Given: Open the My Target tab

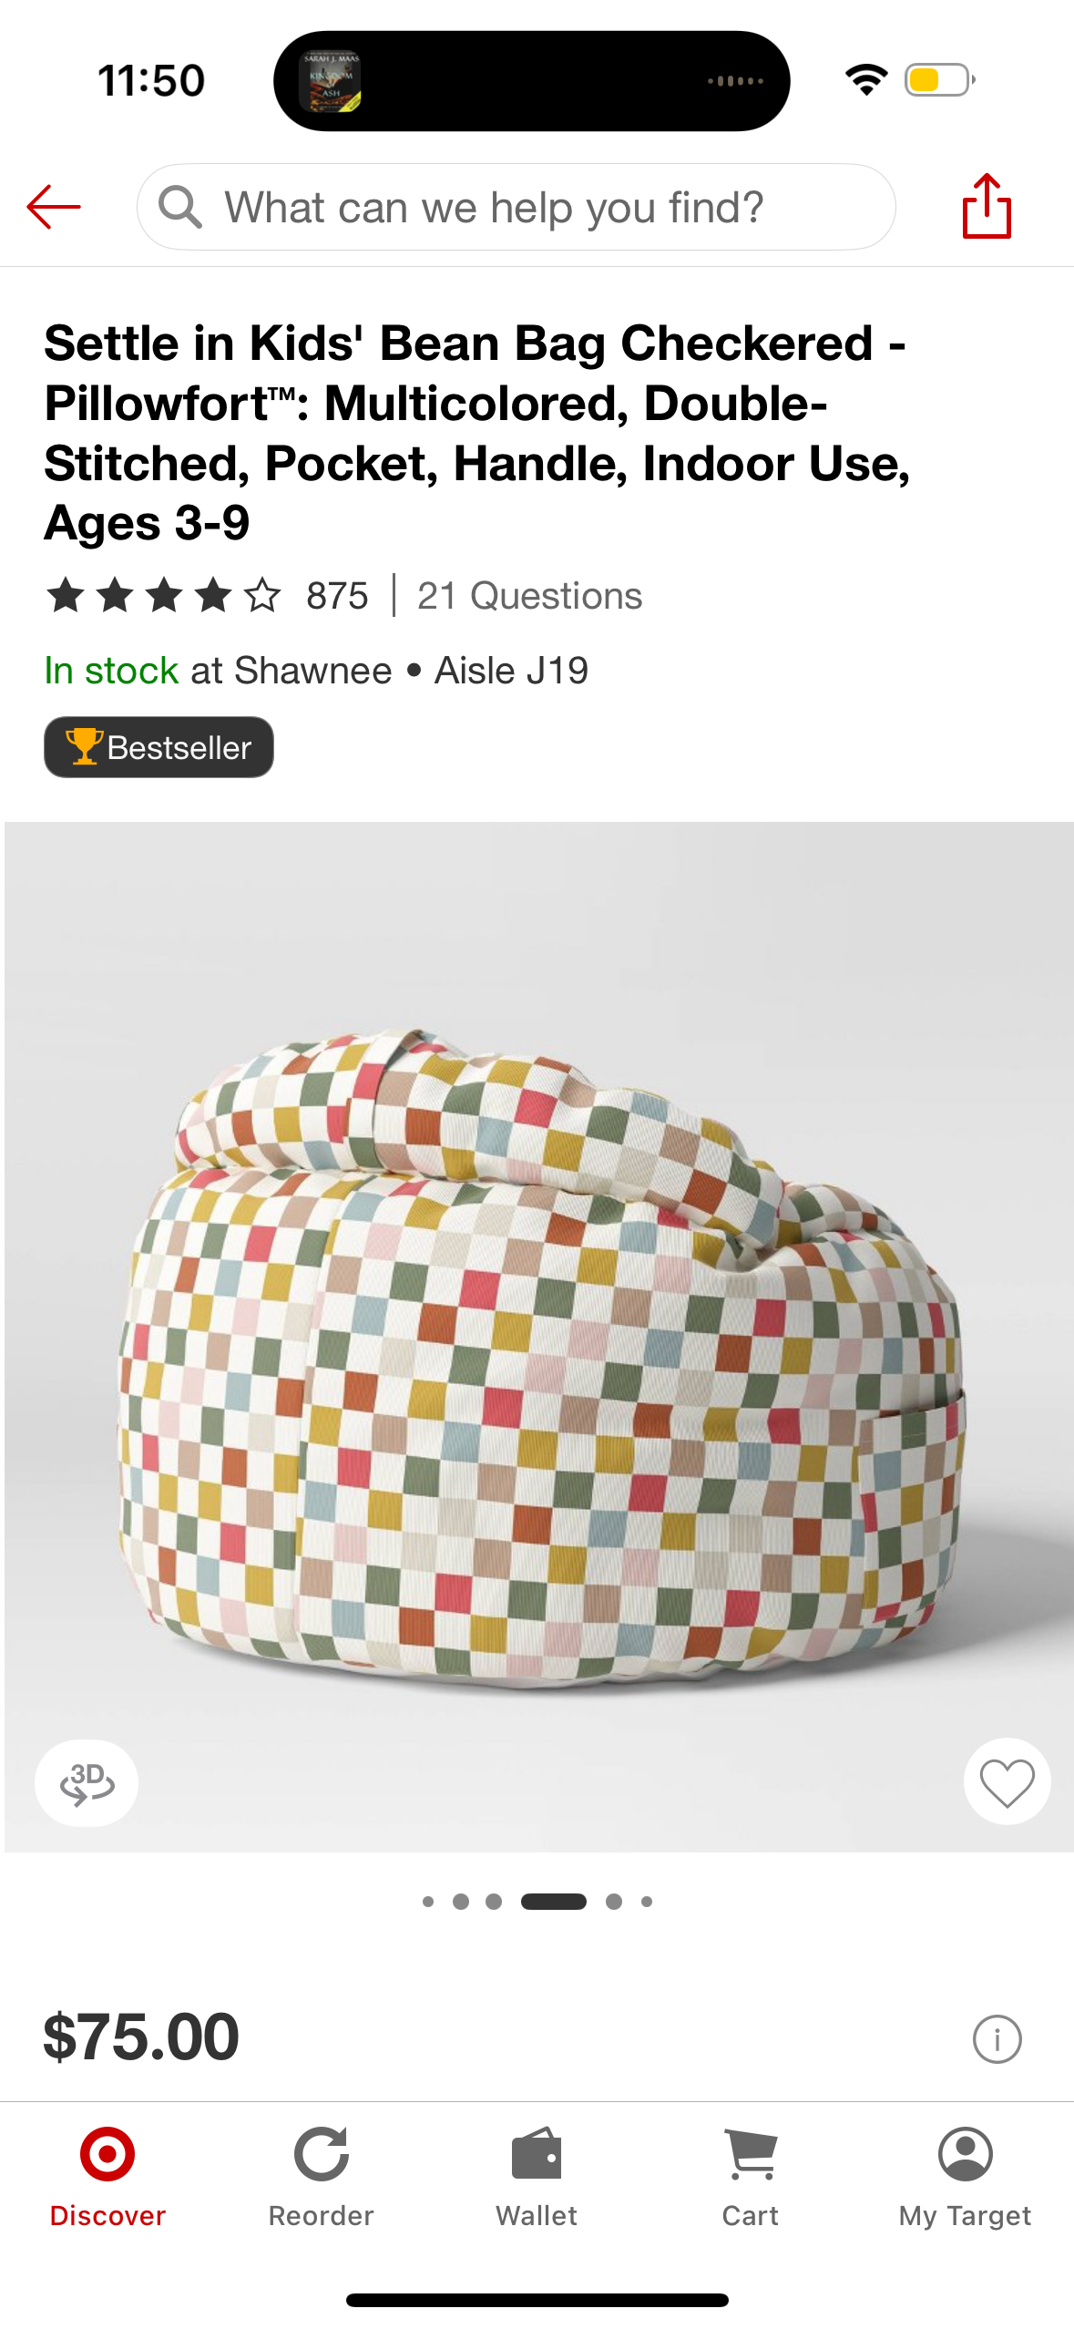Looking at the screenshot, I should pos(965,2177).
